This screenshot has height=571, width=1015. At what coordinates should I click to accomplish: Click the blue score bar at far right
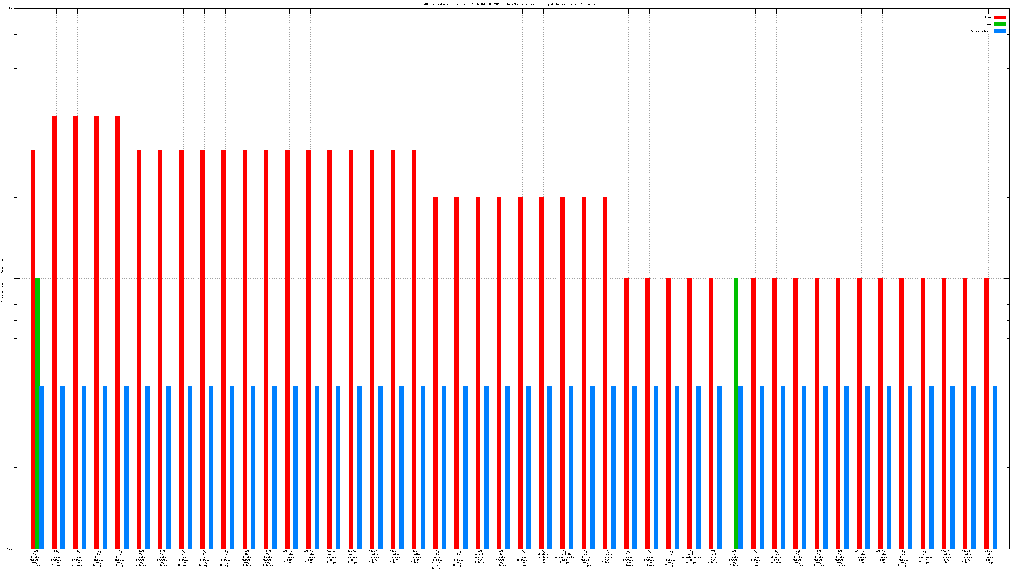[995, 467]
